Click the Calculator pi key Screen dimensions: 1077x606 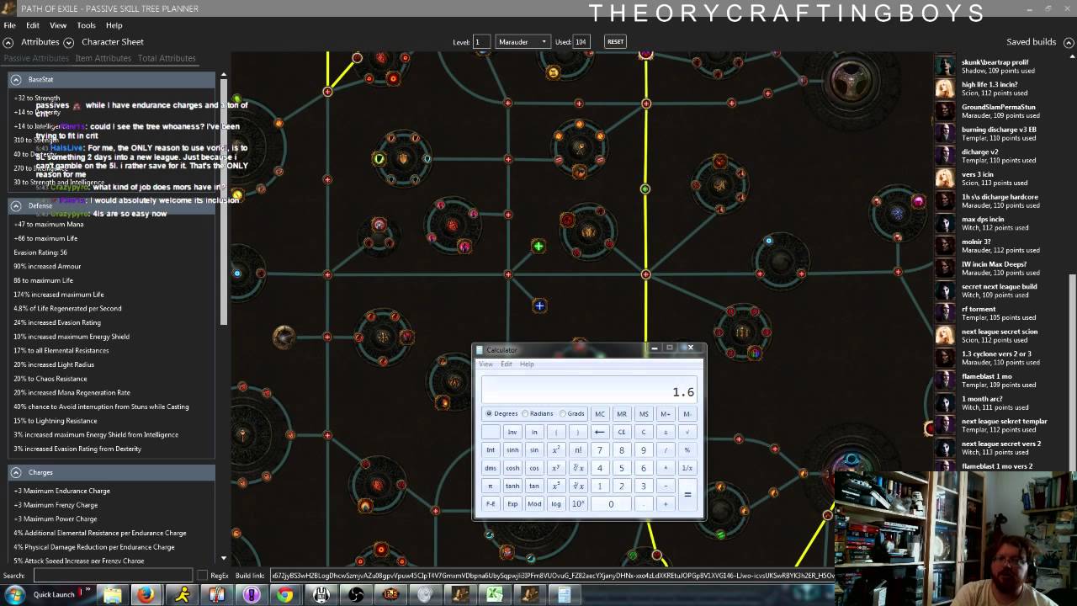pos(491,486)
